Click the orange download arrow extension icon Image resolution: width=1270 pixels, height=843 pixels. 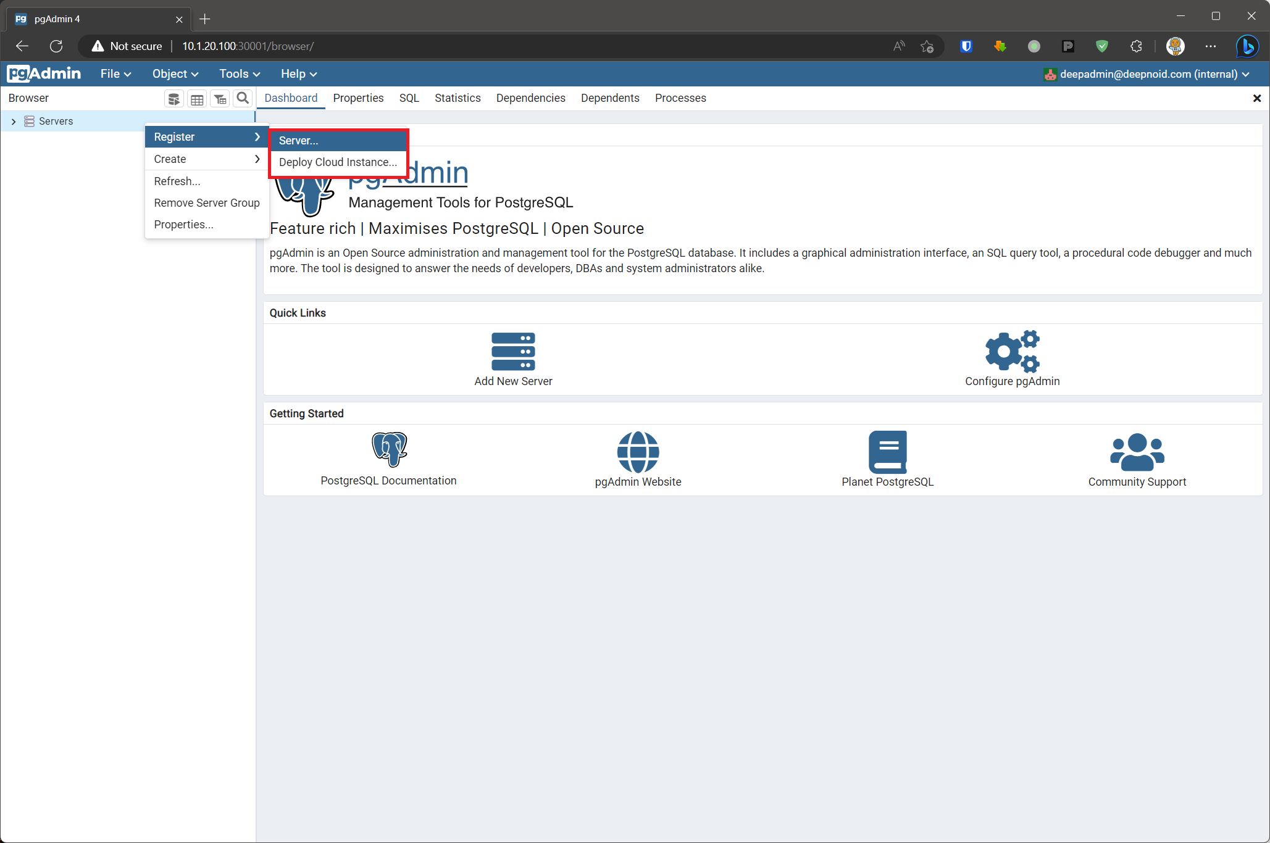(x=1000, y=46)
